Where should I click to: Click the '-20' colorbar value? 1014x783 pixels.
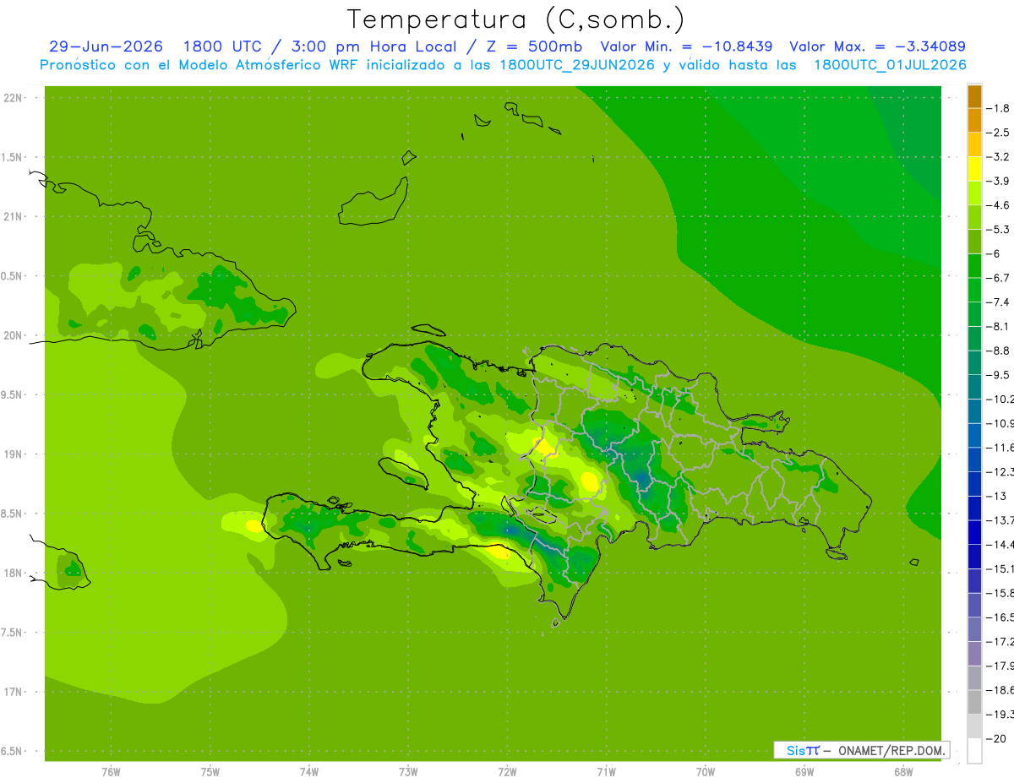pyautogui.click(x=996, y=739)
